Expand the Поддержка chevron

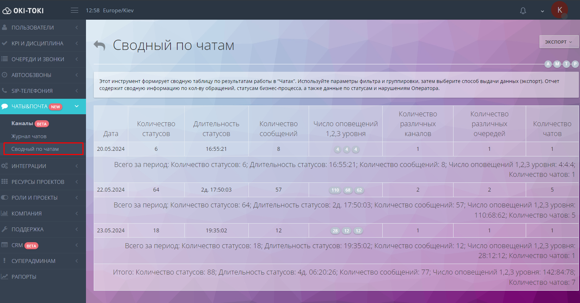[77, 229]
